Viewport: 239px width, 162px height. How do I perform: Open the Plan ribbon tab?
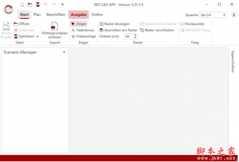(37, 15)
